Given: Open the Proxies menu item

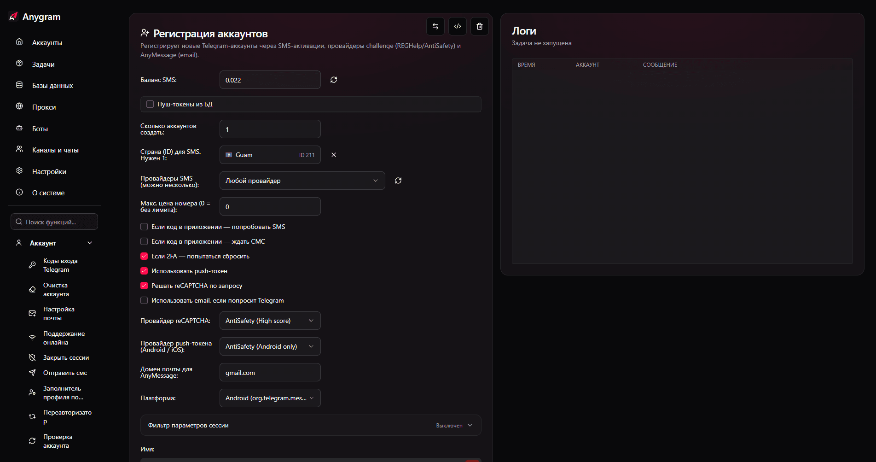Looking at the screenshot, I should point(44,107).
